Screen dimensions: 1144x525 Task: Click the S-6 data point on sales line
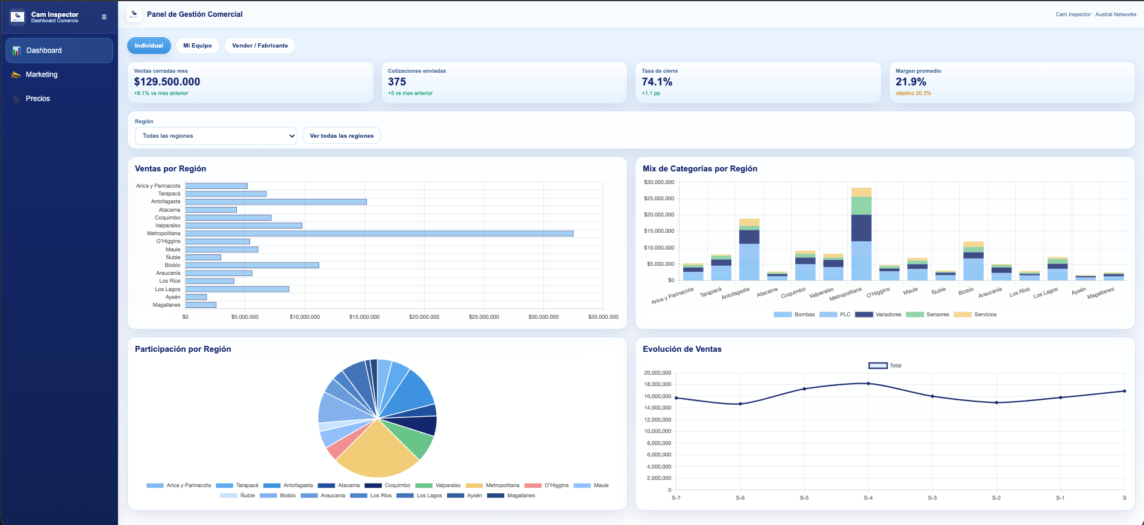[740, 404]
